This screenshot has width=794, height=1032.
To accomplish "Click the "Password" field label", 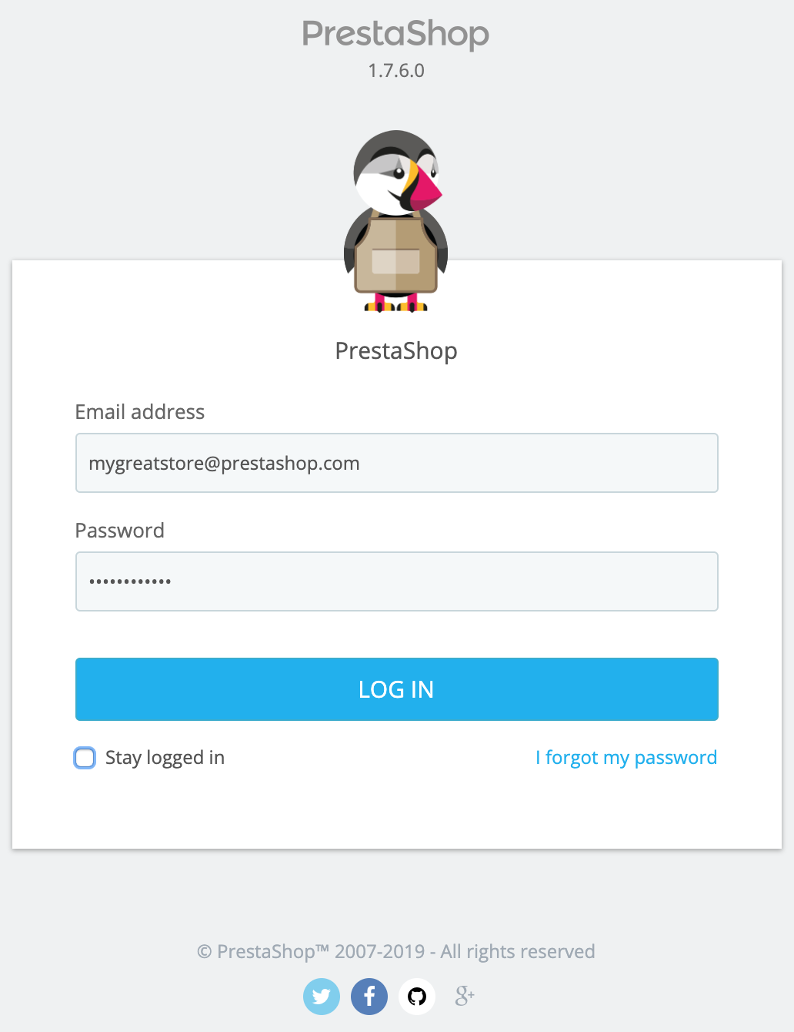I will pyautogui.click(x=120, y=531).
